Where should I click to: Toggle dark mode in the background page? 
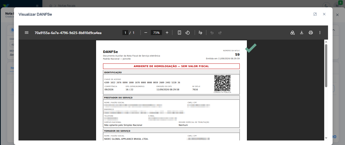click(327, 6)
